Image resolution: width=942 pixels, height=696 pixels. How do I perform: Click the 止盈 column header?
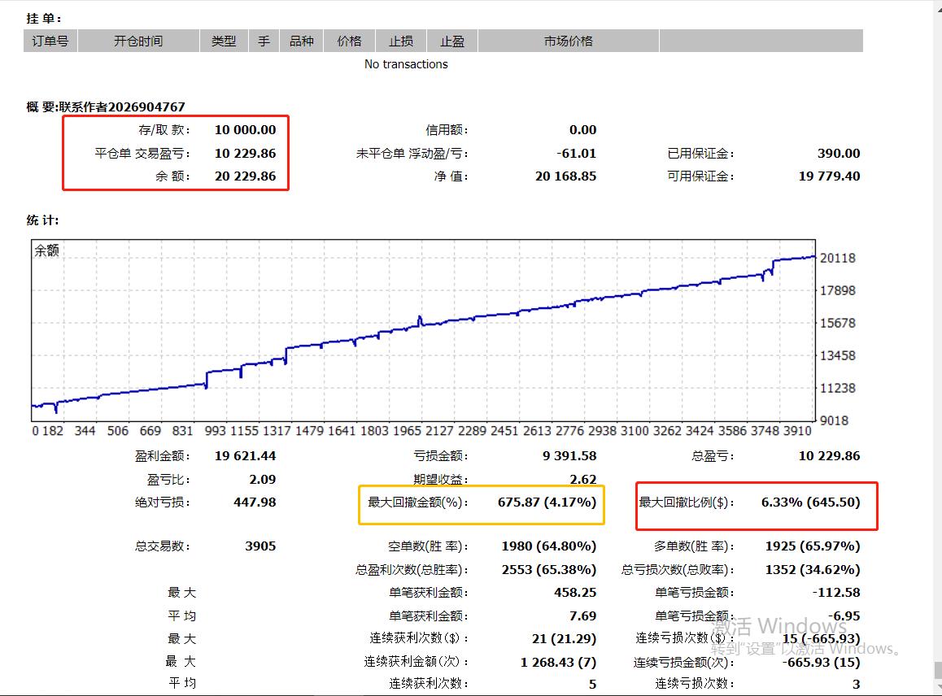(x=452, y=41)
